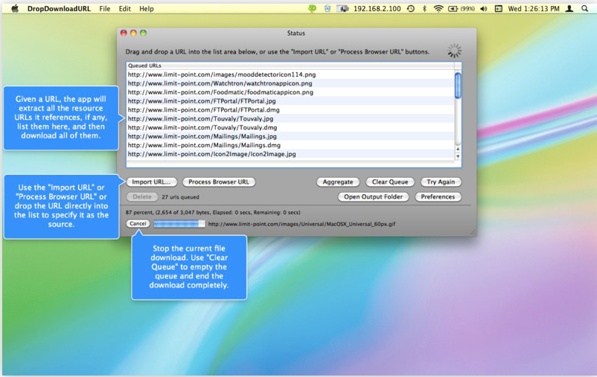Click the calendar icon beside the clock

[x=499, y=8]
